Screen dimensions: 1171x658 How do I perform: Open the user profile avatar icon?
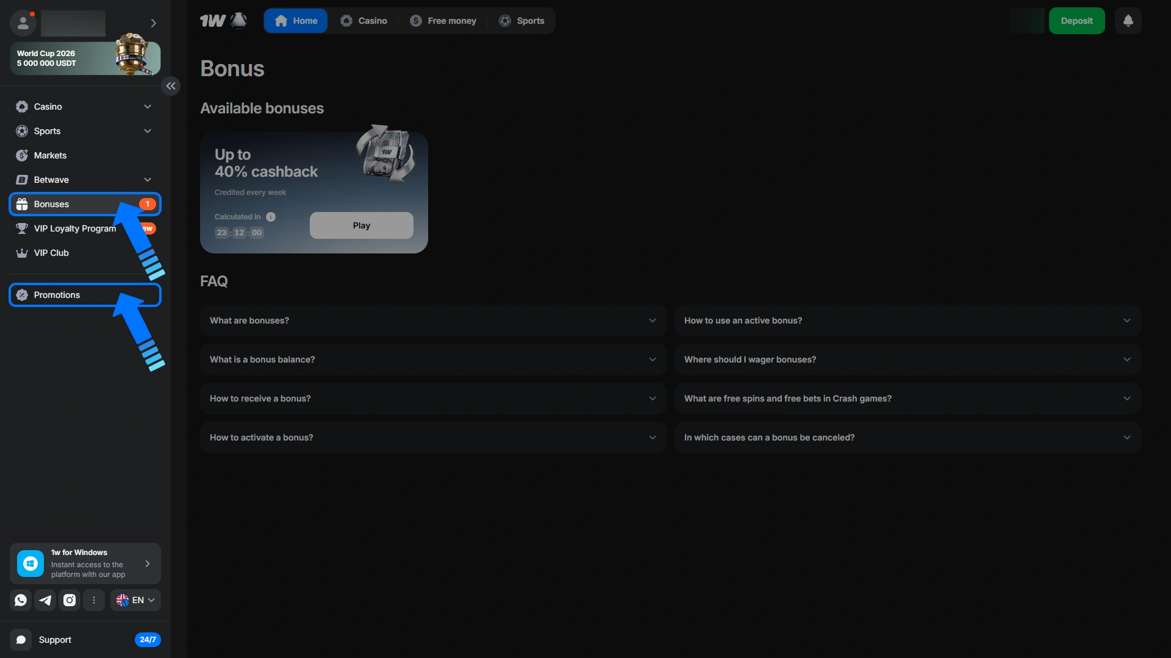[23, 23]
